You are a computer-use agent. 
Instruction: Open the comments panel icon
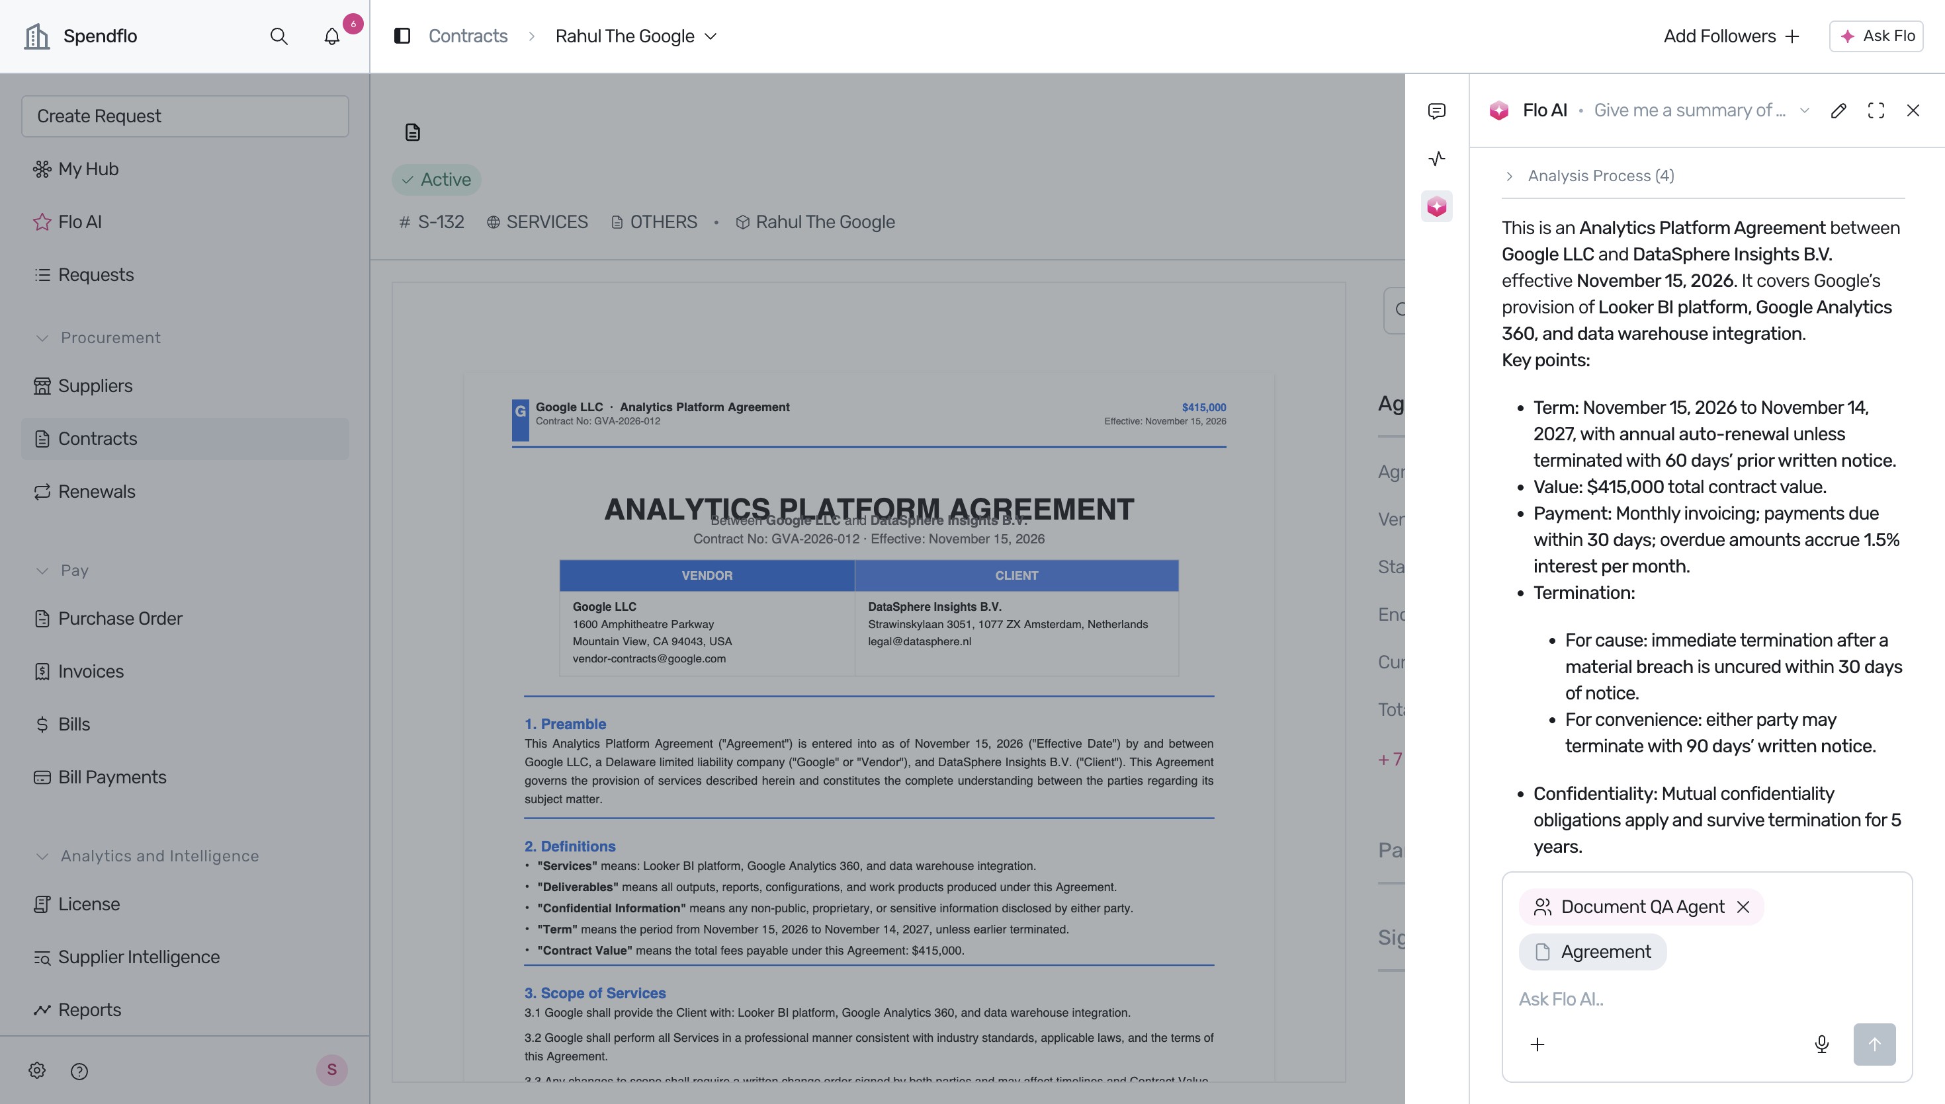tap(1437, 112)
